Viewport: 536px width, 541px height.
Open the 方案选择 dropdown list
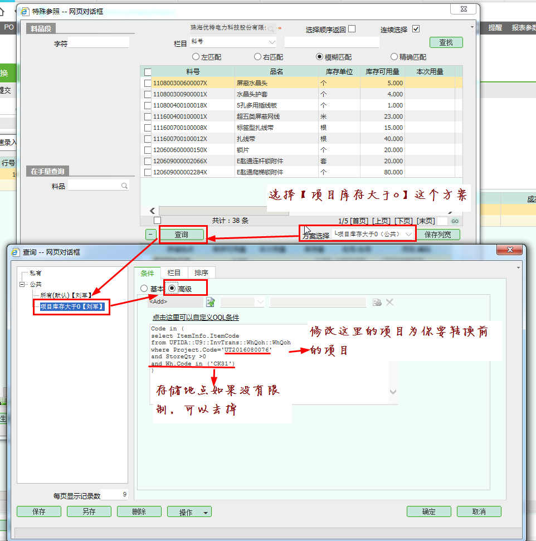pyautogui.click(x=409, y=235)
